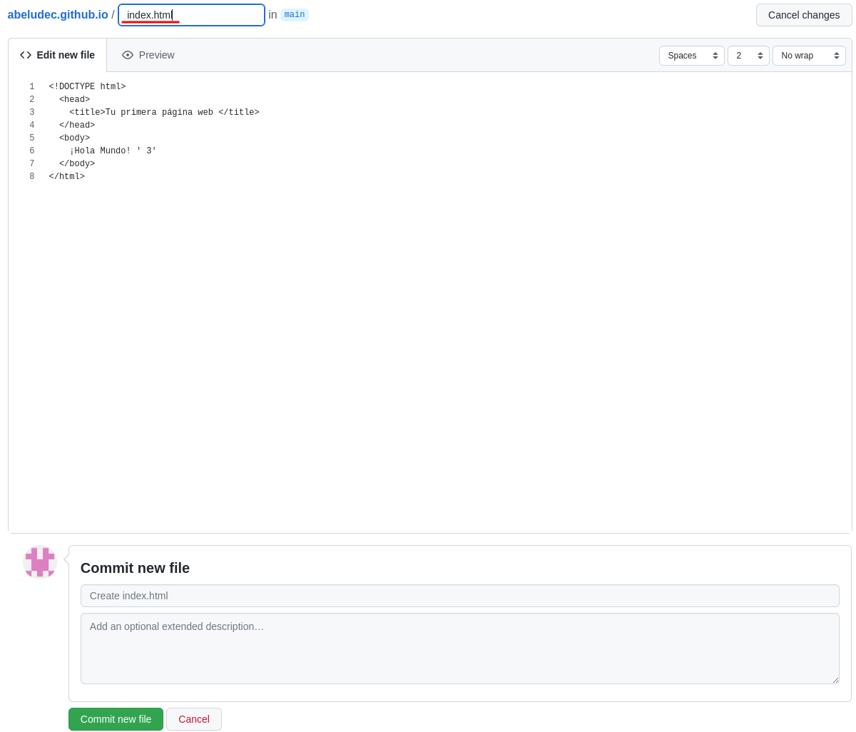
Task: Click the stepper arrows beside the indent size
Action: 762,55
